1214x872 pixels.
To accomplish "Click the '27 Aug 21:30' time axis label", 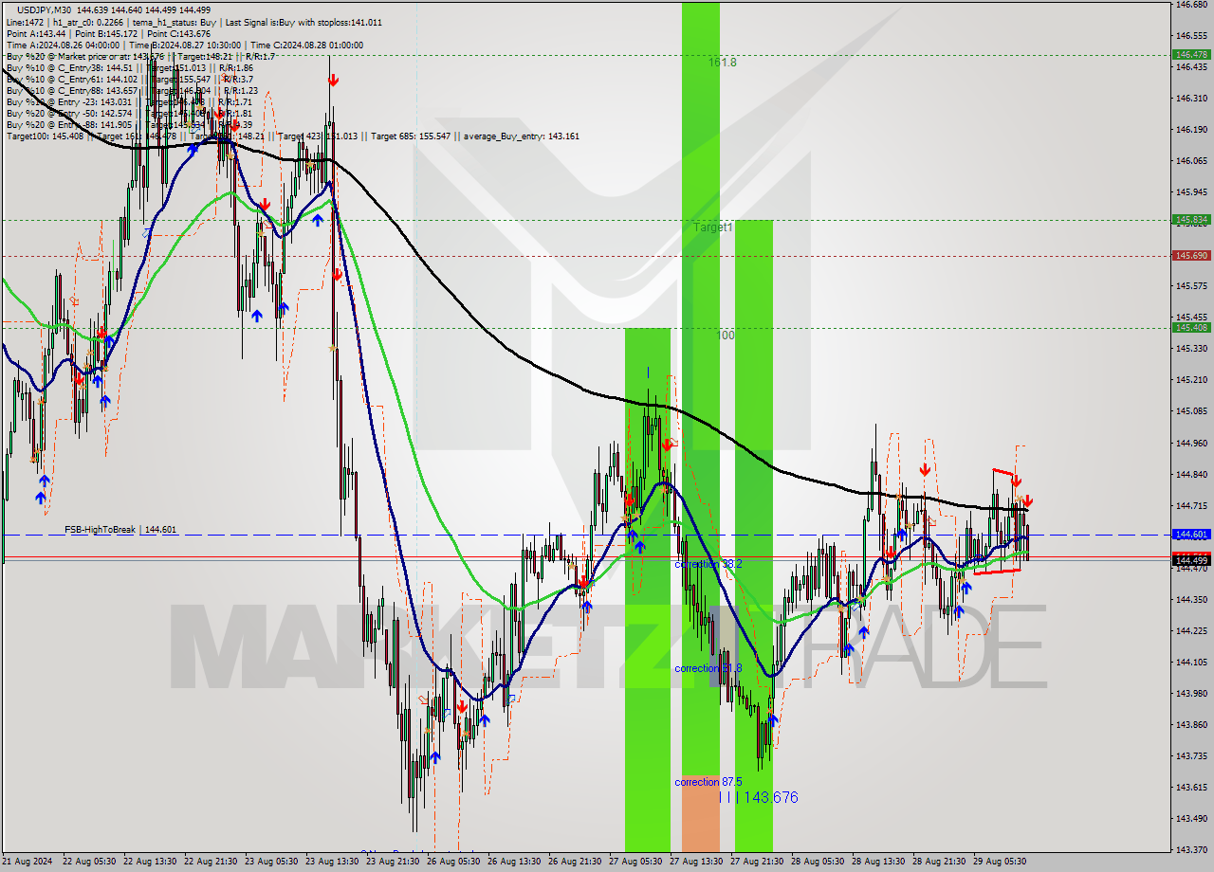I will [x=757, y=862].
